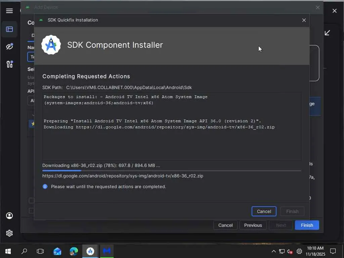Switch to Android Studio in the taskbar
This screenshot has width=344, height=258.
pos(90,251)
